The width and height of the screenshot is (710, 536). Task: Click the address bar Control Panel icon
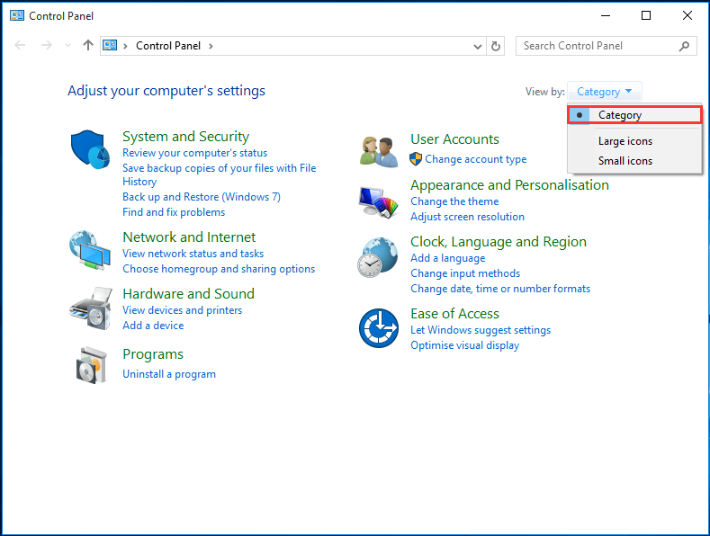110,45
